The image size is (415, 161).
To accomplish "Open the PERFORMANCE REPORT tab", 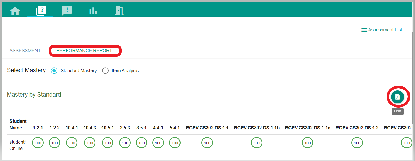I will coord(84,51).
